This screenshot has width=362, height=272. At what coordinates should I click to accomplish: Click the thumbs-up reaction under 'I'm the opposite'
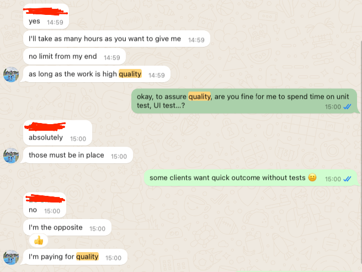[x=39, y=241]
